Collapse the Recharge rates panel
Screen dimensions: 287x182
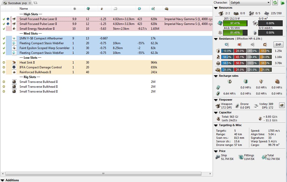tap(216, 76)
